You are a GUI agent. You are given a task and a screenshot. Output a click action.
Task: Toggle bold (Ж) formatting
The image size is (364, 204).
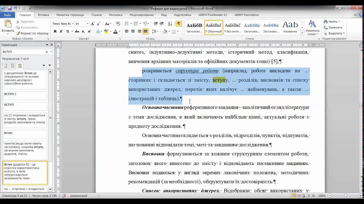[x=55, y=31]
